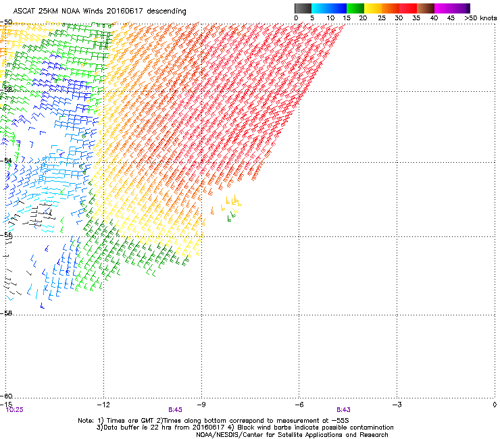
Task: Click the longitude label '-3'
Action: click(x=397, y=405)
